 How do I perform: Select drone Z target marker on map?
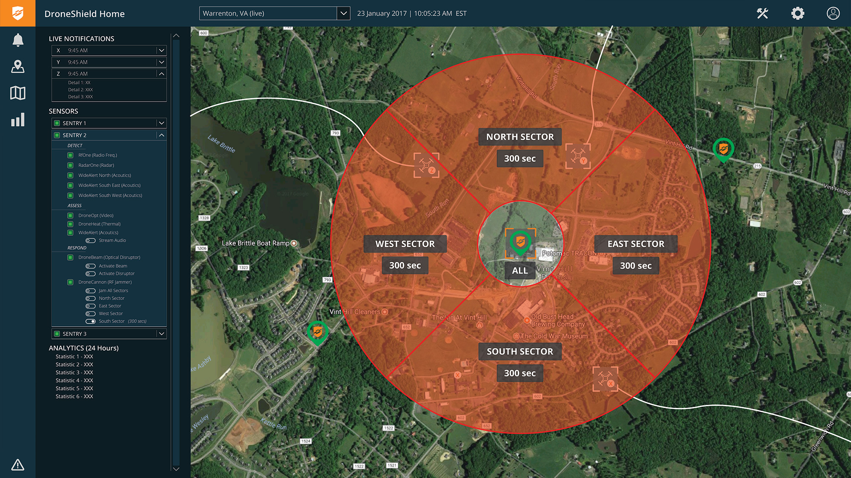tap(426, 165)
